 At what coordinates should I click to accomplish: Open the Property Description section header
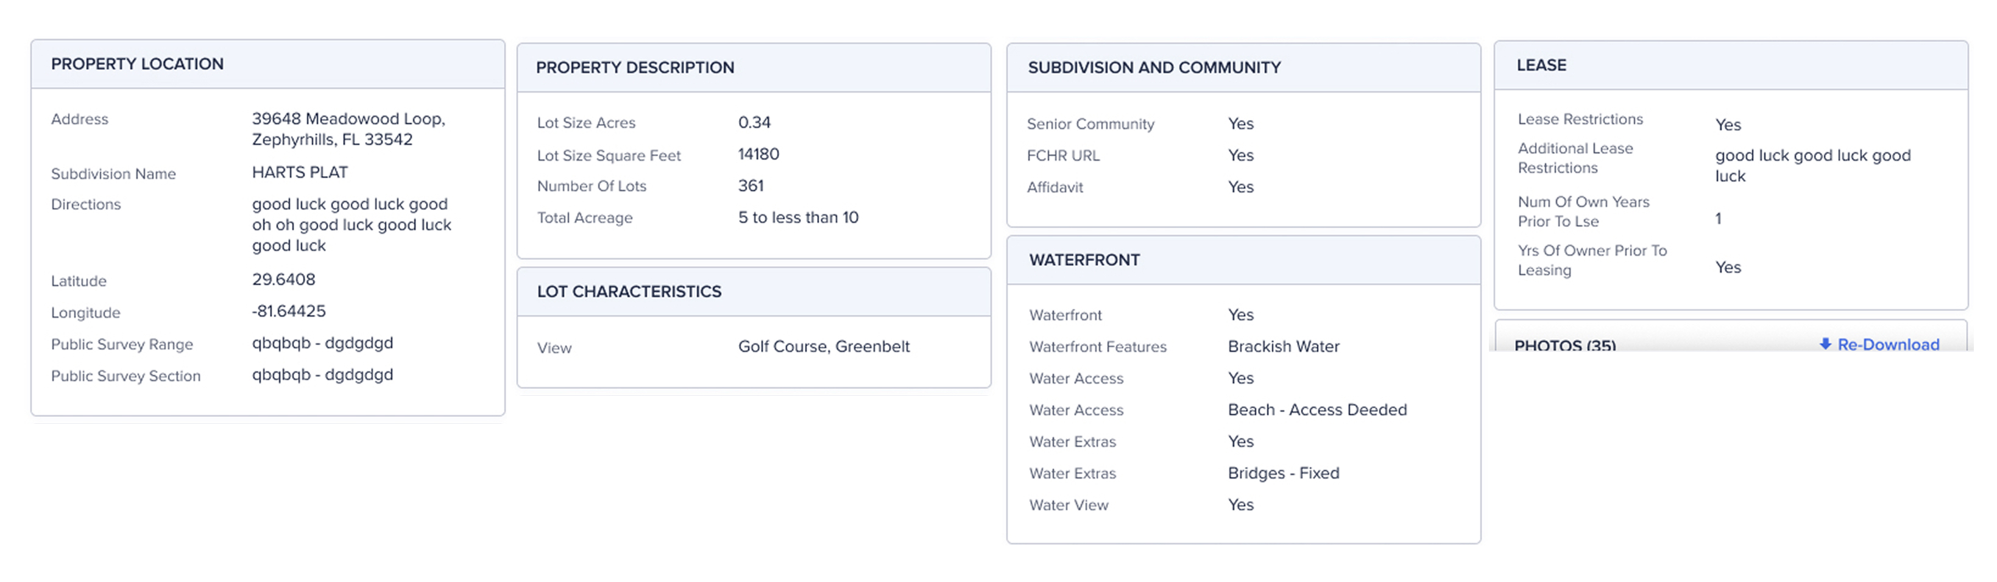pyautogui.click(x=754, y=68)
